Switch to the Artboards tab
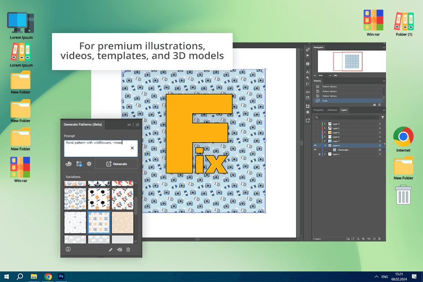Viewport: 423px width, 282px height. click(x=332, y=110)
